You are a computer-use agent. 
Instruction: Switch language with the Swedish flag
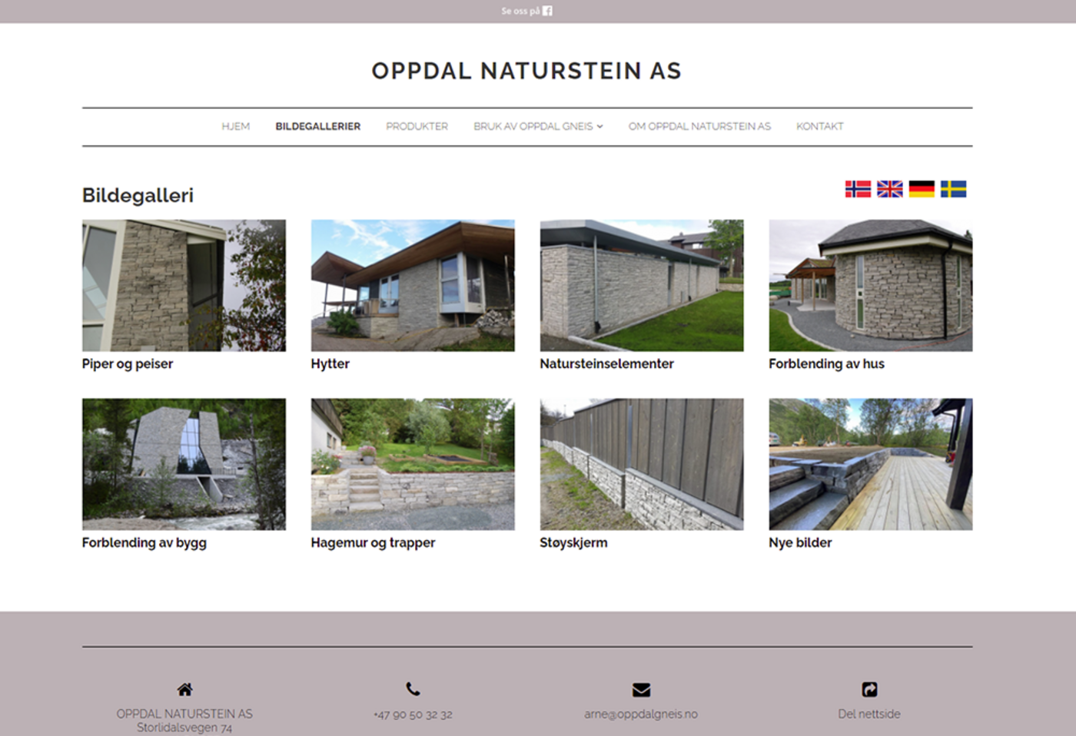tap(954, 189)
